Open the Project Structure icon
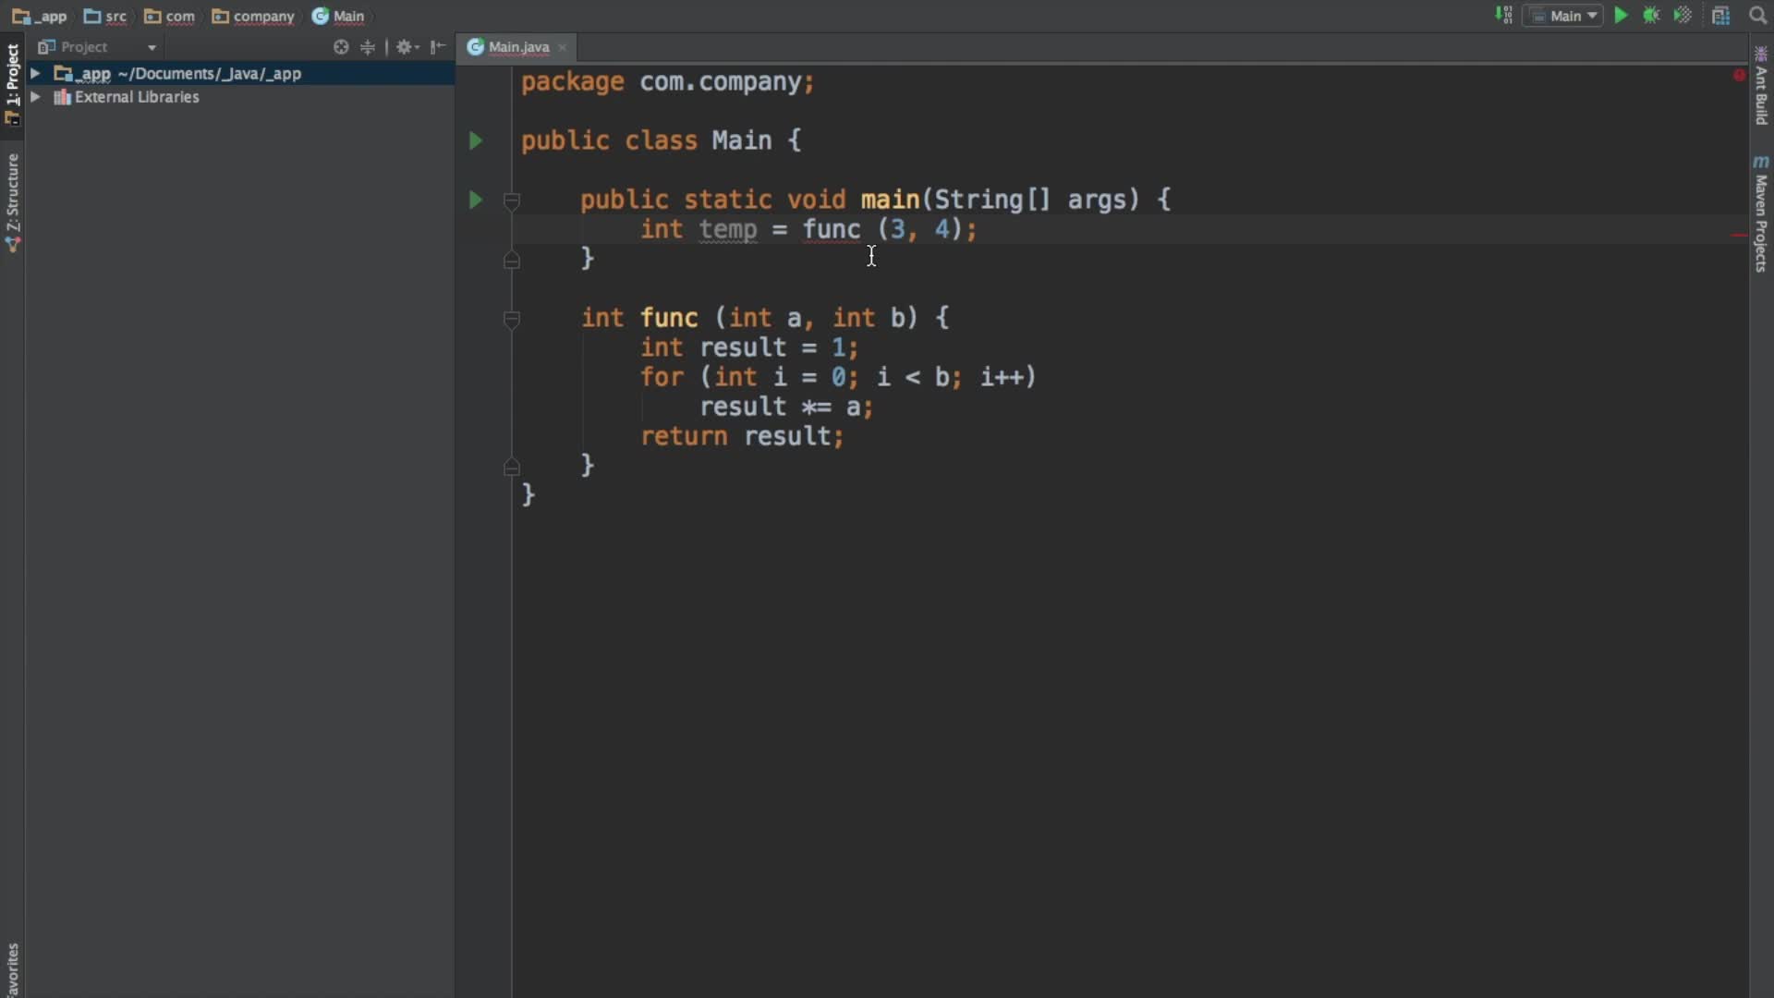 pyautogui.click(x=1720, y=16)
